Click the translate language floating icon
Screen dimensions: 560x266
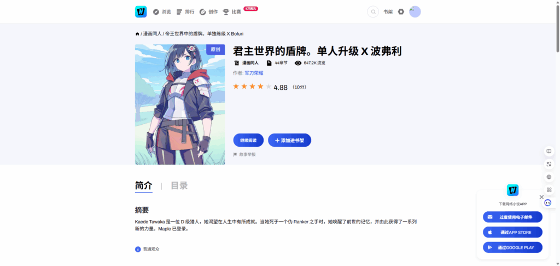click(x=549, y=164)
